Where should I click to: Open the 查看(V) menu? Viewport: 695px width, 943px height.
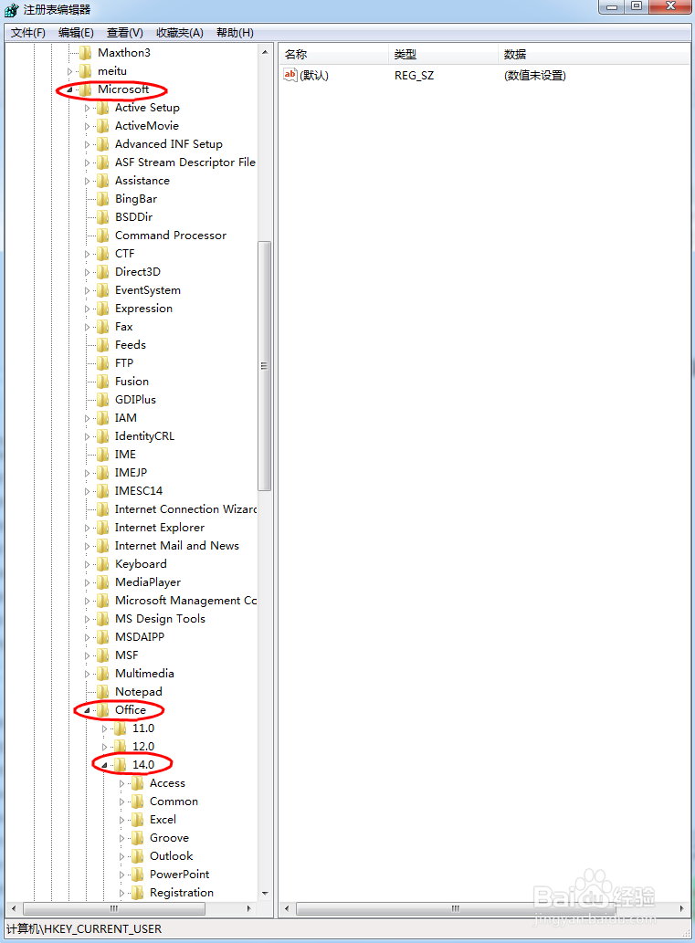[x=124, y=33]
